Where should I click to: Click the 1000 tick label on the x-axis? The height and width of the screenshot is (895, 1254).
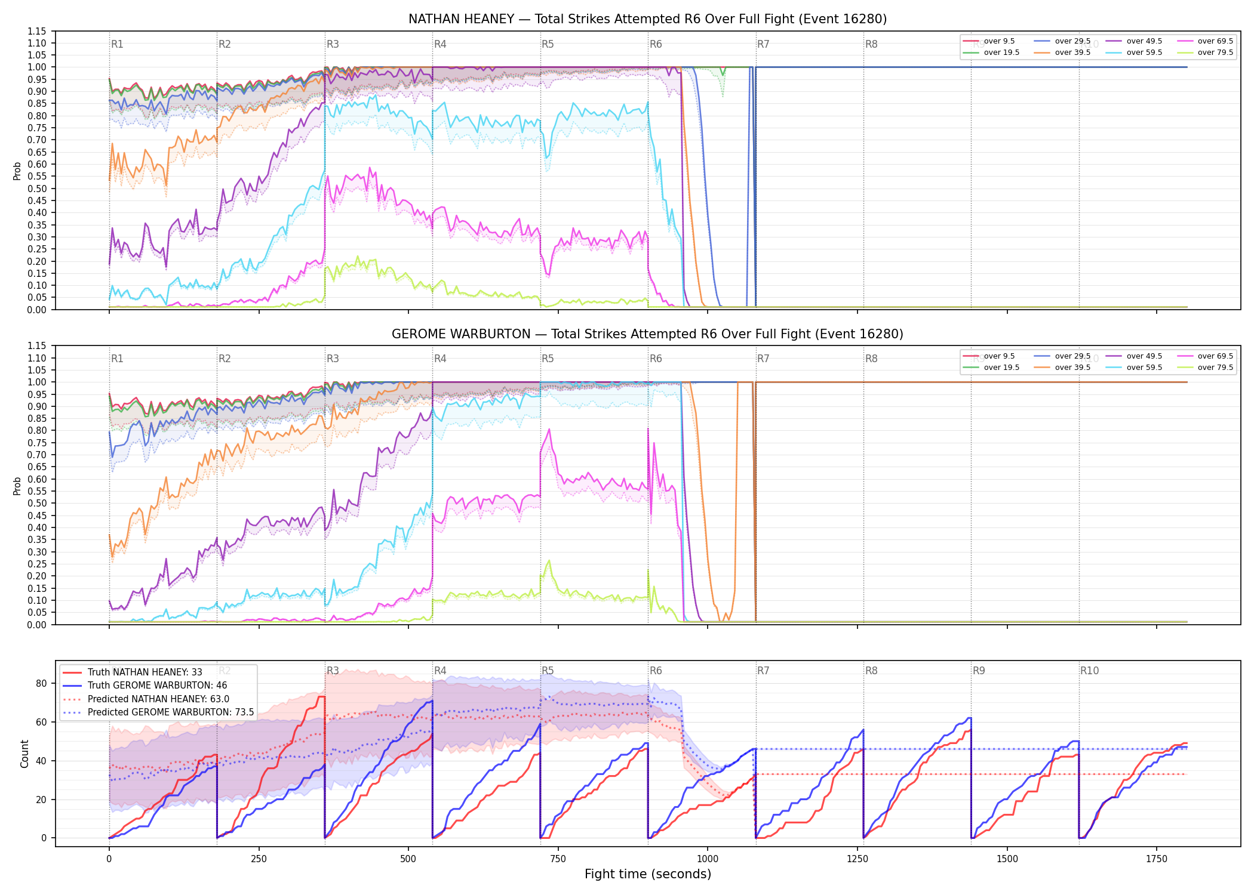(x=708, y=859)
